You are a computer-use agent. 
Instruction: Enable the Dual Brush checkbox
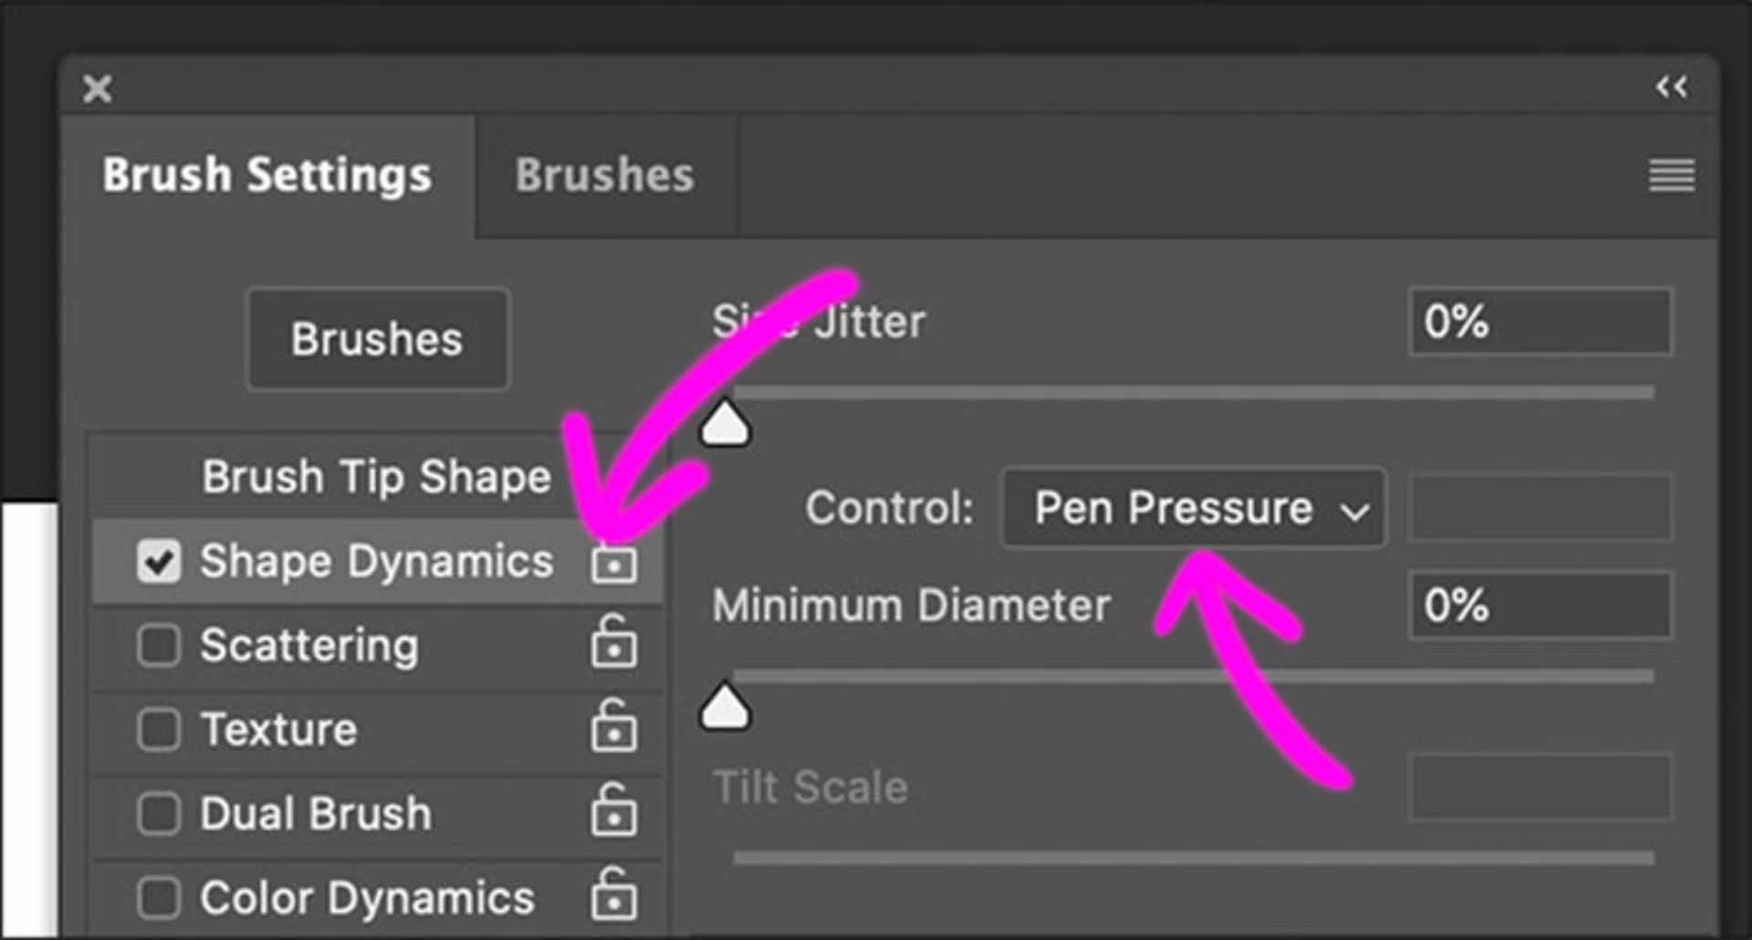coord(159,813)
